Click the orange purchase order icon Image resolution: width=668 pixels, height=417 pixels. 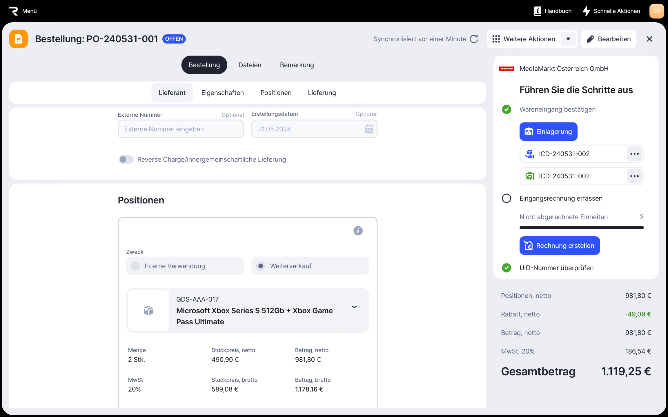coord(19,39)
